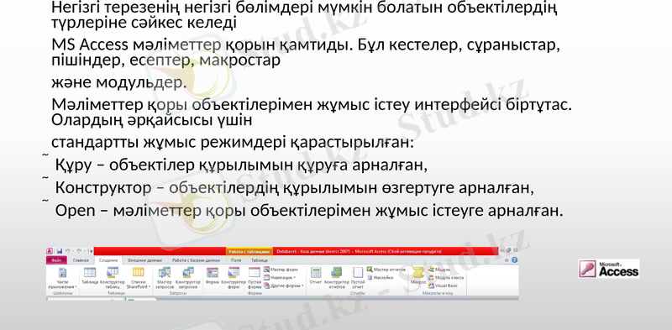Minimize the Access window
This screenshot has height=330, width=672.
coord(501,251)
